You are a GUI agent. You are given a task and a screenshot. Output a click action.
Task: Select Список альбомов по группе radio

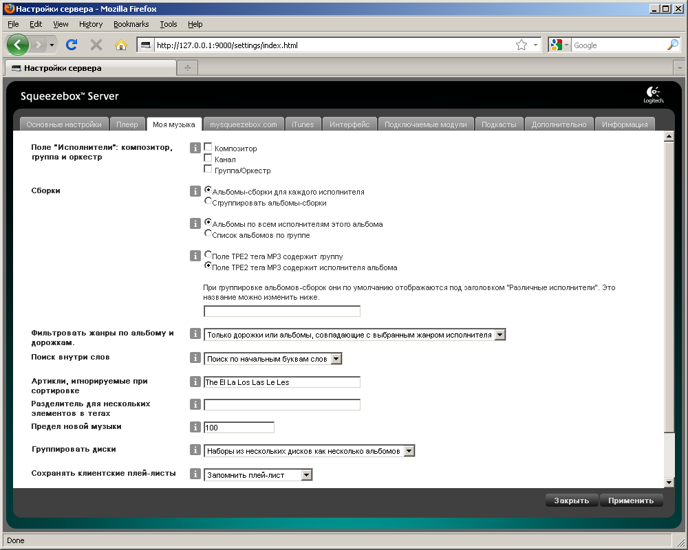coord(208,233)
